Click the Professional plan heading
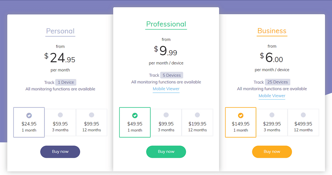The image size is (332, 175). click(x=166, y=24)
